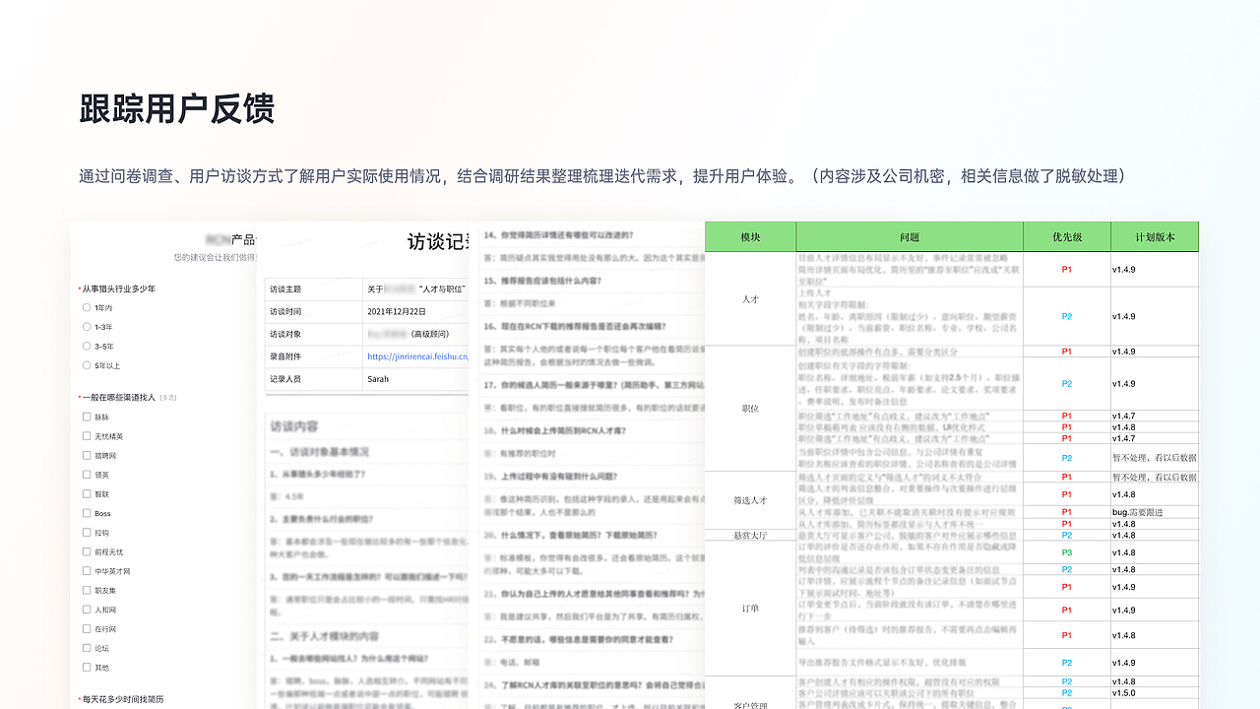Tick the 无忧精英 checkbox
1260x709 pixels.
(x=88, y=436)
